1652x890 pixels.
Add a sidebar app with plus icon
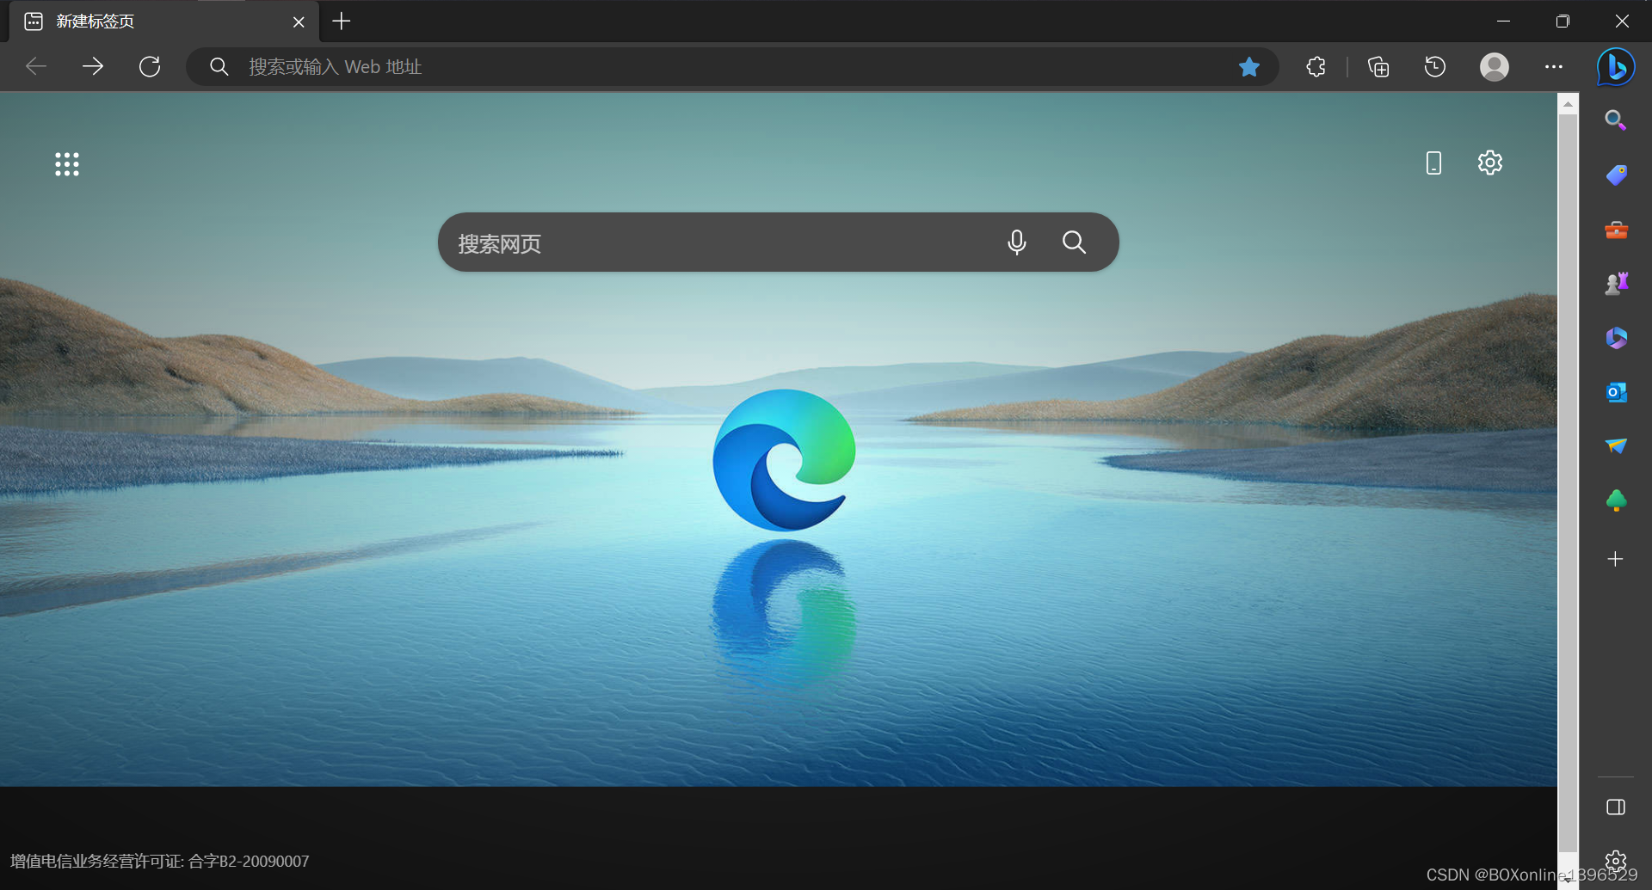1615,559
